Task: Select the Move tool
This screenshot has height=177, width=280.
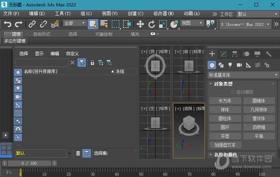Action: pyautogui.click(x=140, y=24)
